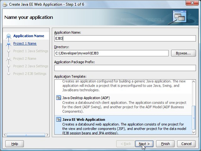The image size is (201, 151).
Task: Click the Finish button
Action: click(165, 144)
